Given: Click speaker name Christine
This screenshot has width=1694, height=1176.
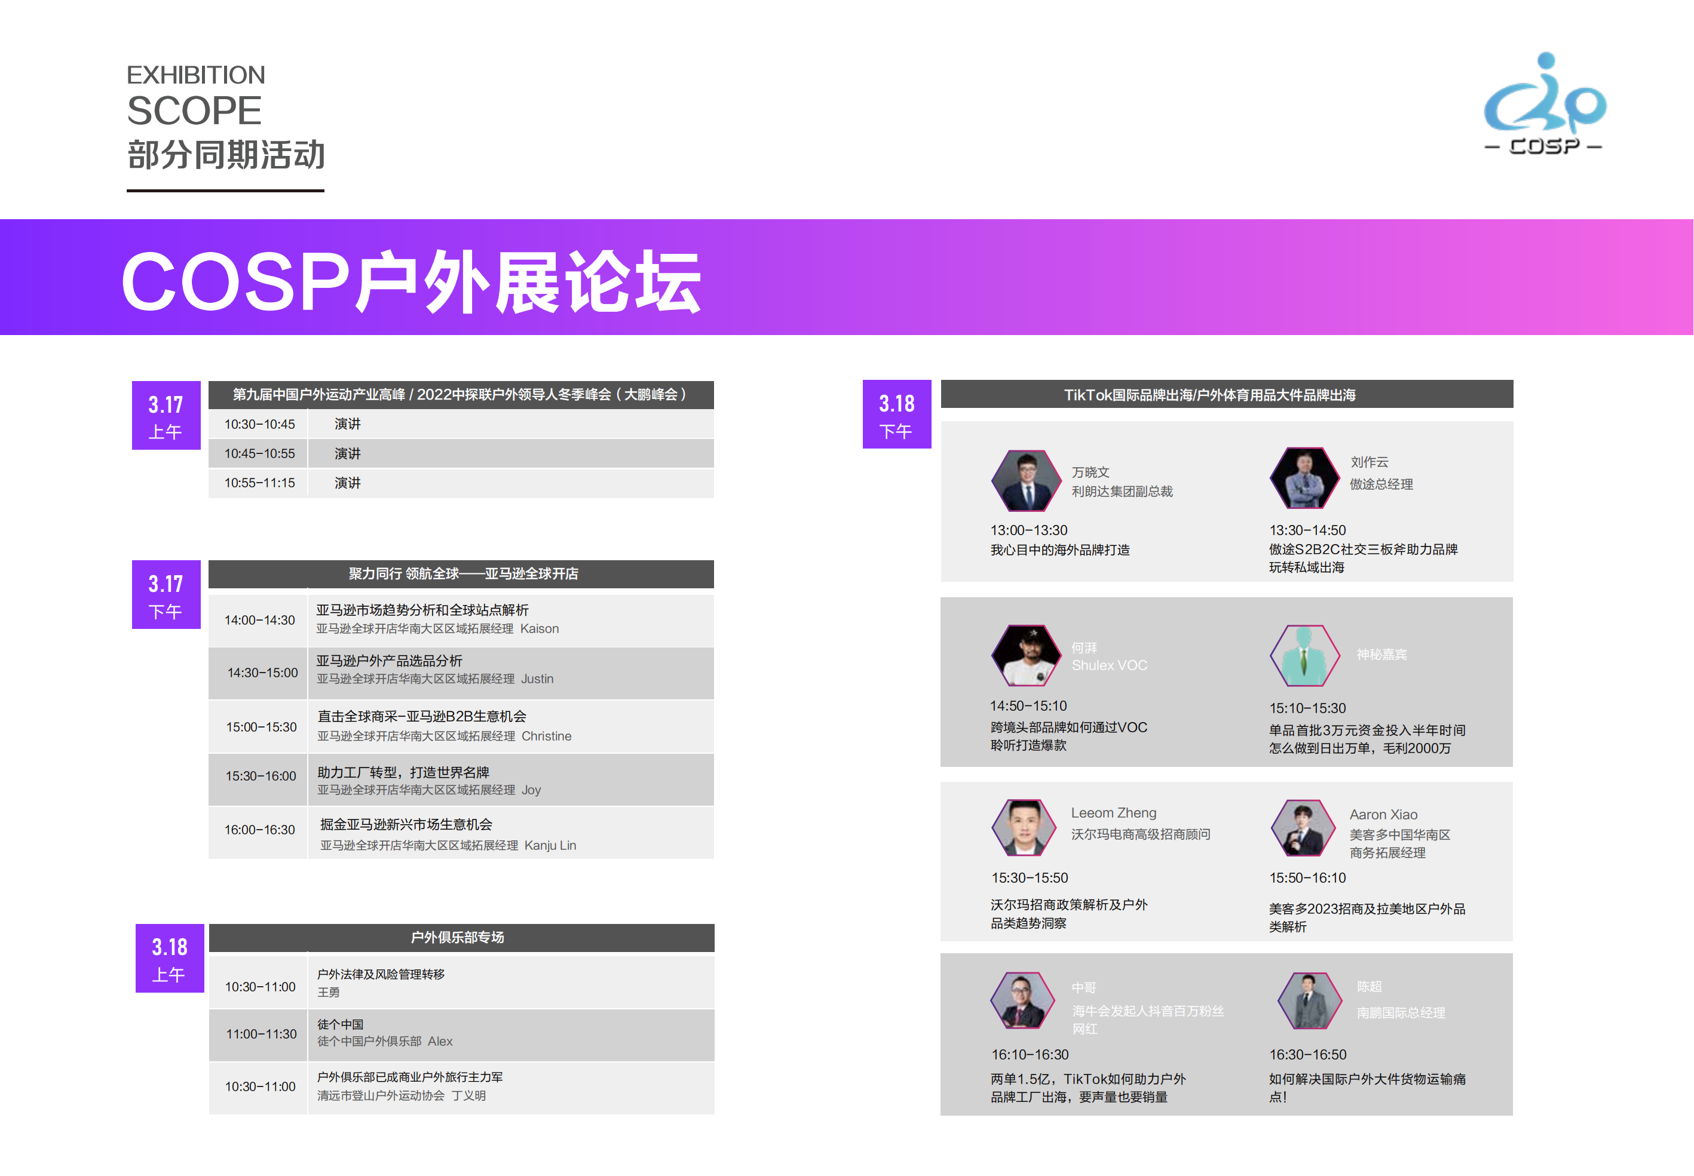Looking at the screenshot, I should (x=546, y=737).
